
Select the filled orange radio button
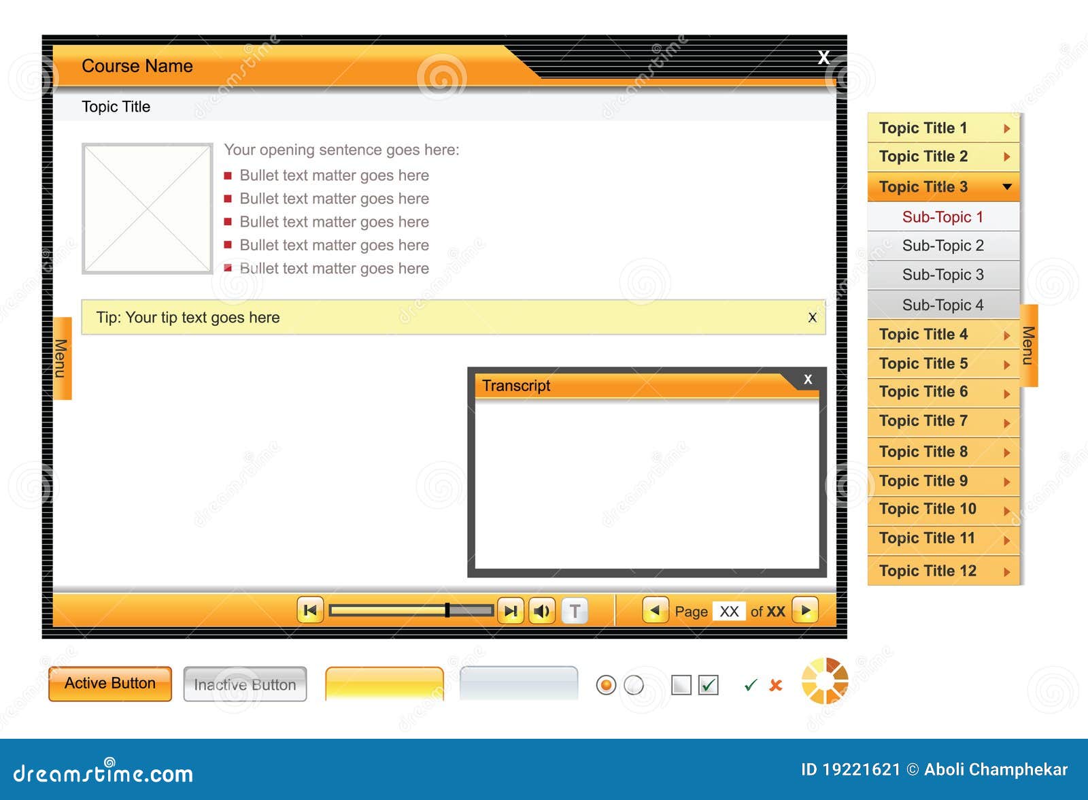point(606,686)
